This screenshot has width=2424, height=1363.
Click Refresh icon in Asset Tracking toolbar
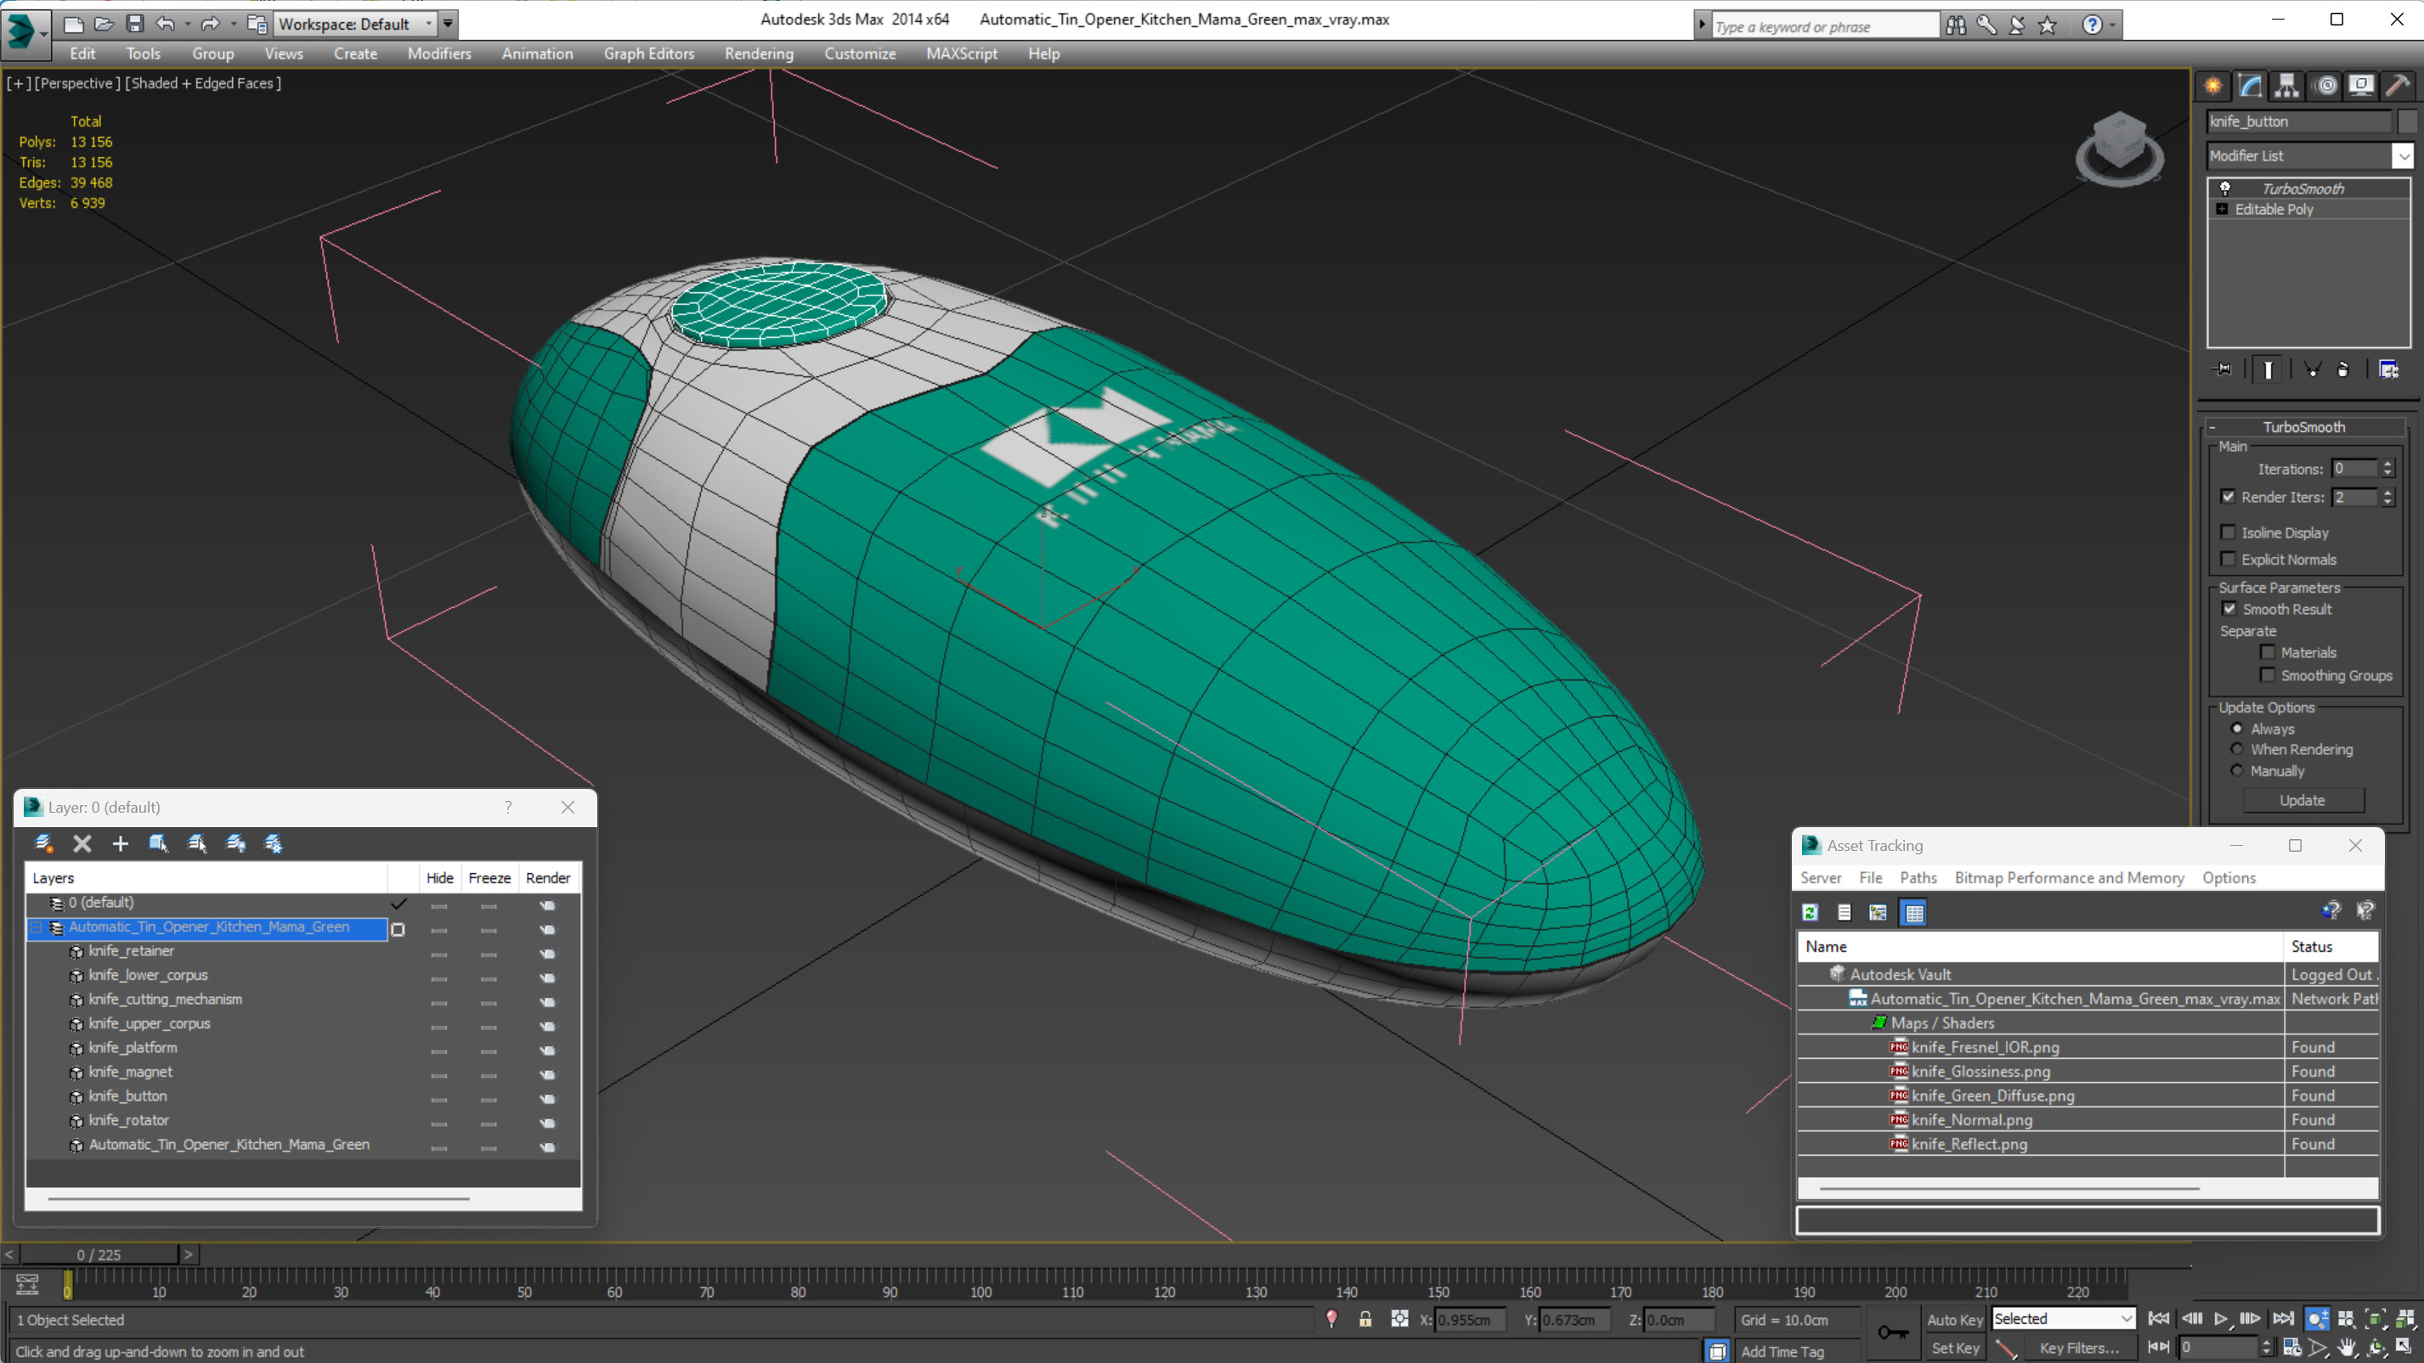1810,912
